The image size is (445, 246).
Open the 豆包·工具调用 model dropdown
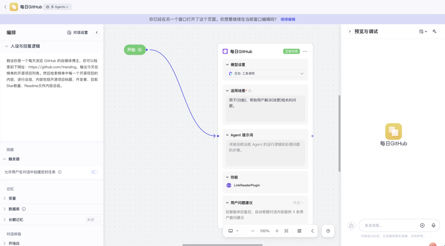coord(265,73)
